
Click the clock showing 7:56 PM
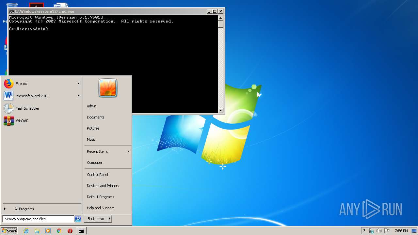click(401, 231)
